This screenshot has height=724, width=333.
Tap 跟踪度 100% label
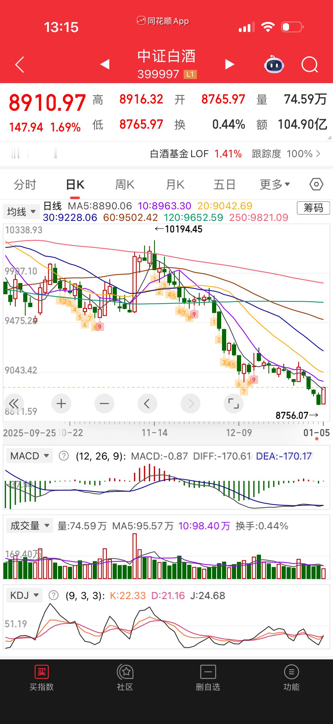(x=282, y=154)
